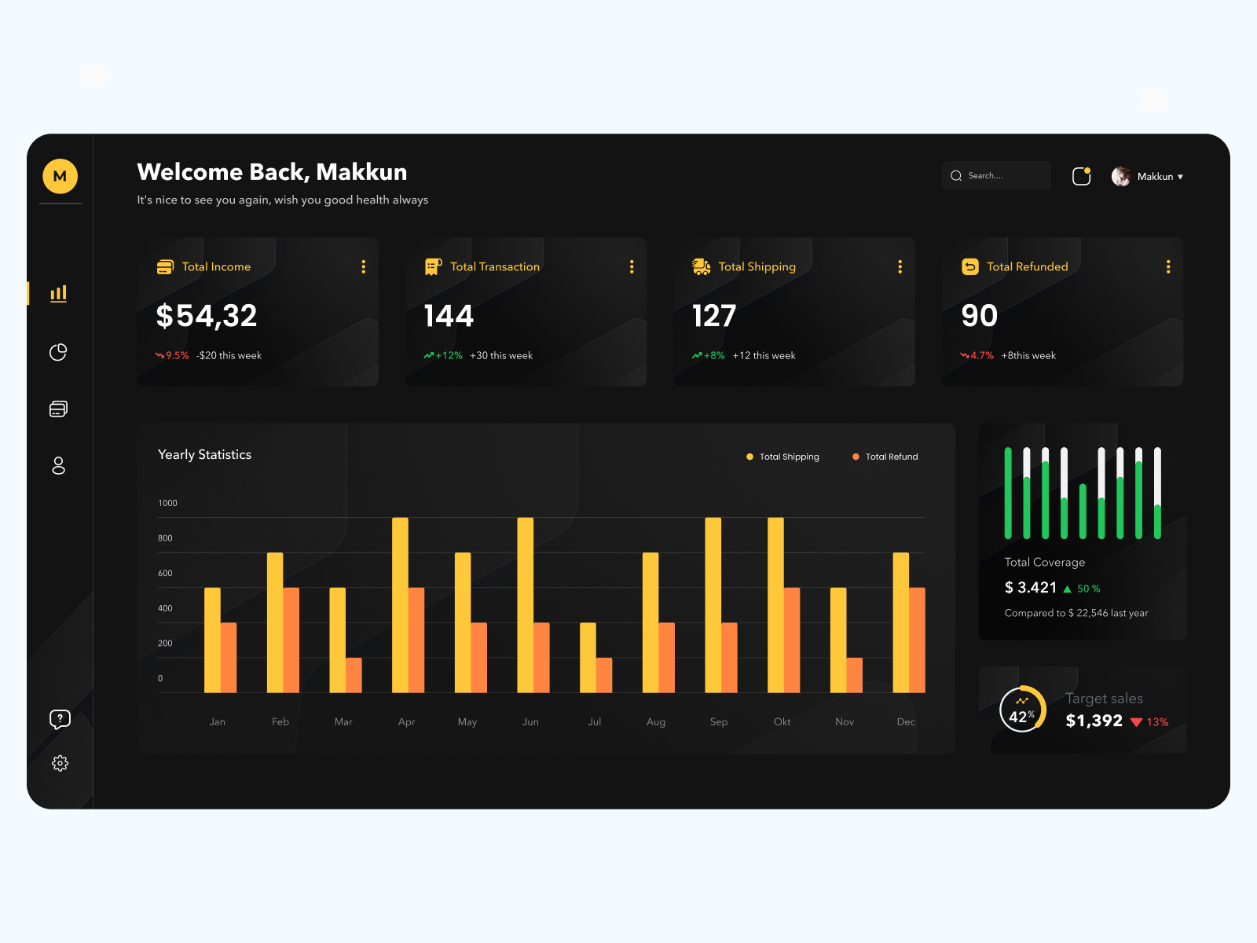Click the +12 this week text
Image resolution: width=1257 pixels, height=943 pixels.
(764, 356)
